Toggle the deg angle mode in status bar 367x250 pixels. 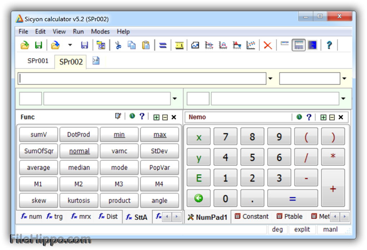click(x=277, y=230)
